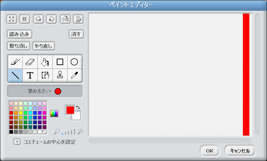
Task: Pick the bright yellow palette swatch
Action: 21,113
